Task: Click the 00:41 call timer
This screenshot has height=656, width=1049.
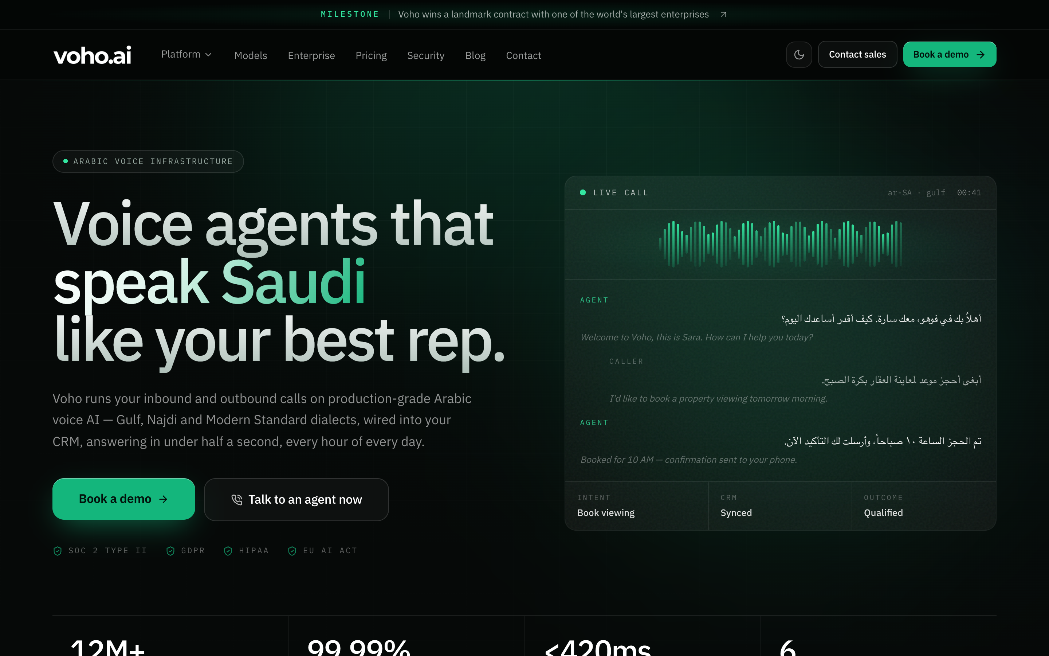Action: [969, 193]
